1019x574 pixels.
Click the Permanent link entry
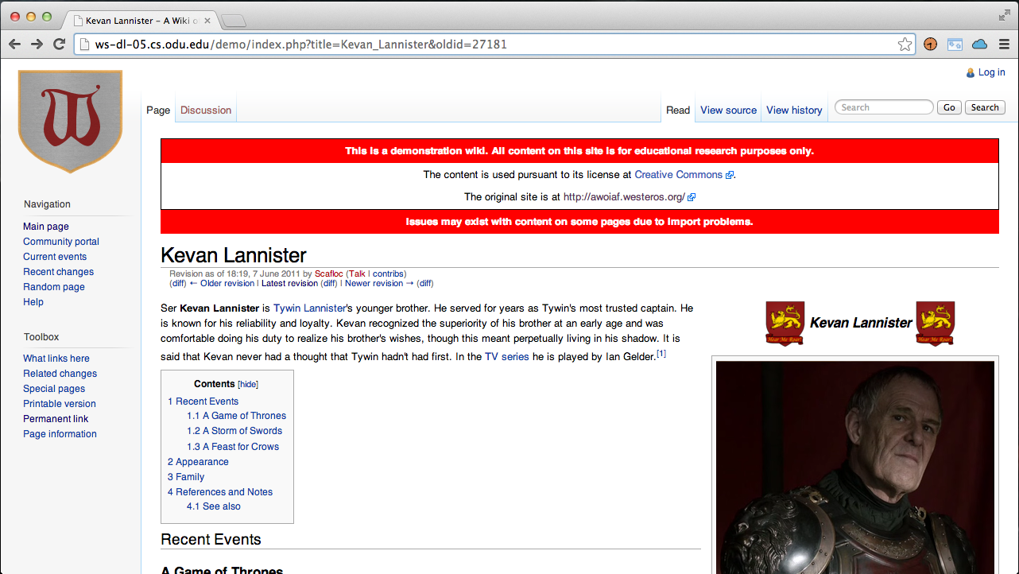56,419
